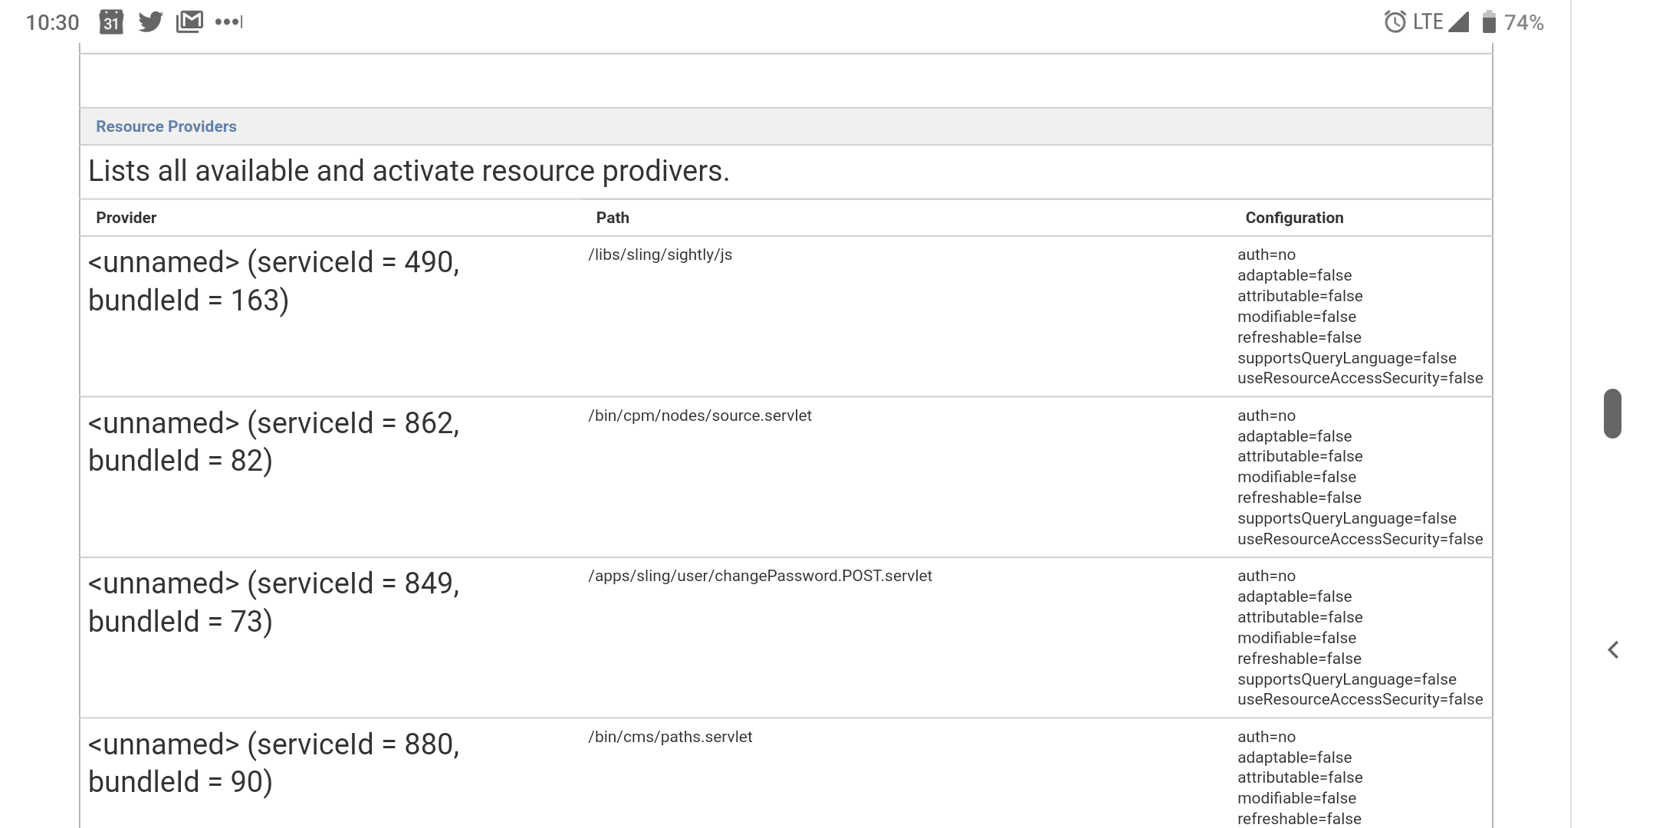Select the Provider column header
1656x828 pixels.
125,216
